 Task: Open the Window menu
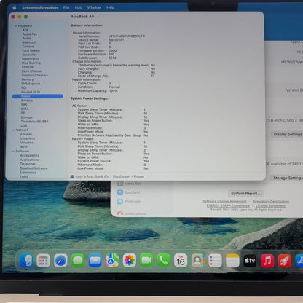click(x=94, y=7)
